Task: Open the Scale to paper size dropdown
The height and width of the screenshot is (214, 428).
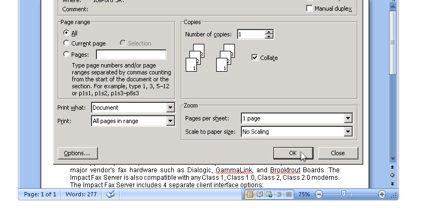Action: (x=348, y=132)
